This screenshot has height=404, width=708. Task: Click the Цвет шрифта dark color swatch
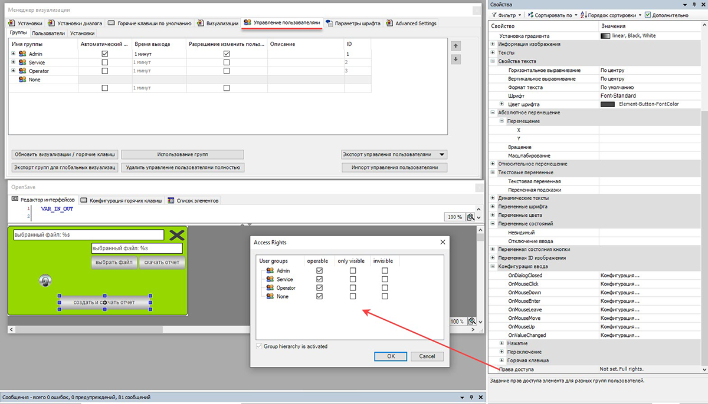tap(608, 104)
